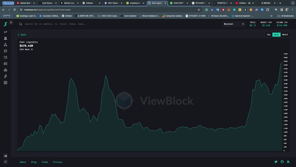Viewport: 296px width, 167px height.
Task: Expand the sidebar with the arrow toggle
Action: (x=11, y=22)
